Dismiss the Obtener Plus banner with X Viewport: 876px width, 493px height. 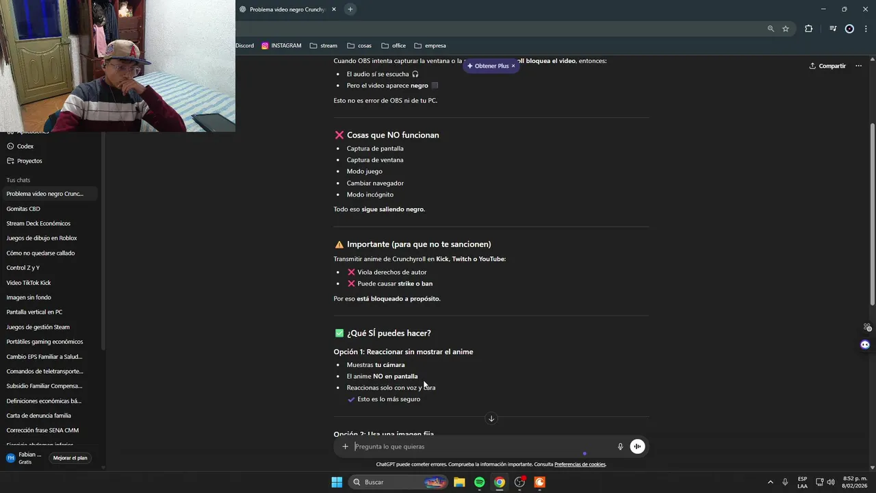click(x=513, y=66)
